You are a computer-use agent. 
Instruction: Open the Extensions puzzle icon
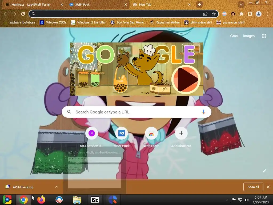(x=241, y=14)
